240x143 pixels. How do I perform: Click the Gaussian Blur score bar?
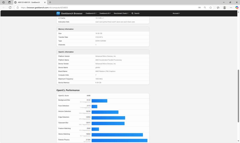point(108,124)
